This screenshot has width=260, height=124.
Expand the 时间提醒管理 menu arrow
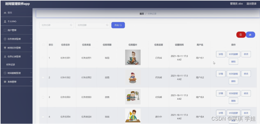(31, 73)
